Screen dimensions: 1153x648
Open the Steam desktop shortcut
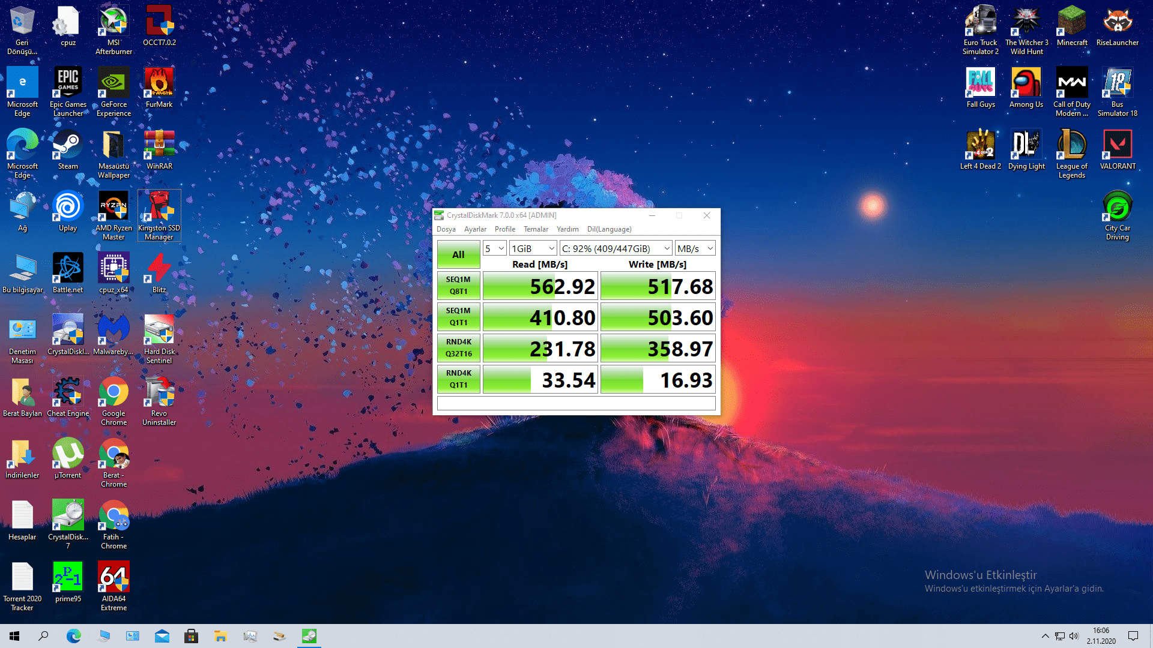pyautogui.click(x=68, y=146)
